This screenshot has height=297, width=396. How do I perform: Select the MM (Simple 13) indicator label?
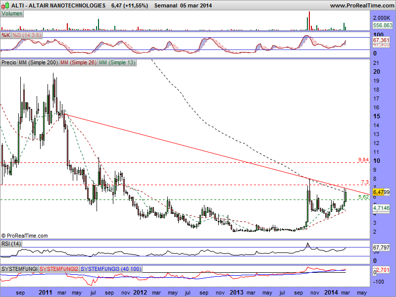click(x=117, y=62)
